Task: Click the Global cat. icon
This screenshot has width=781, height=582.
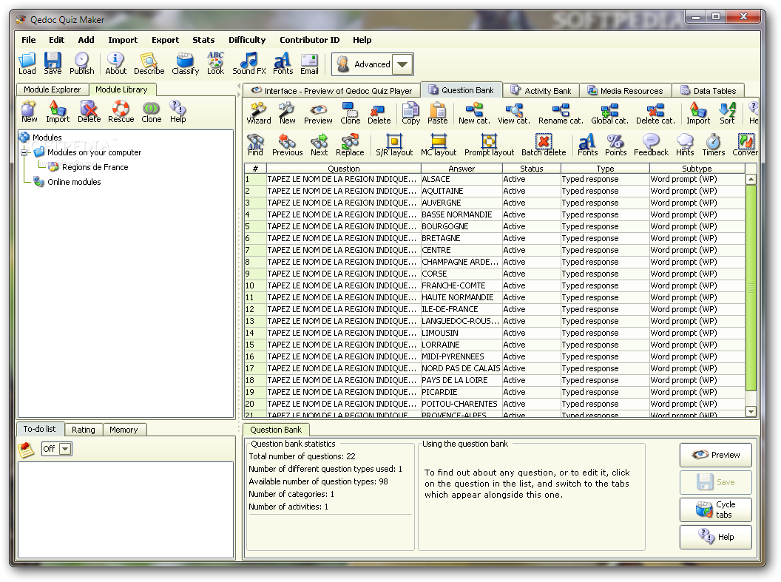Action: click(609, 113)
